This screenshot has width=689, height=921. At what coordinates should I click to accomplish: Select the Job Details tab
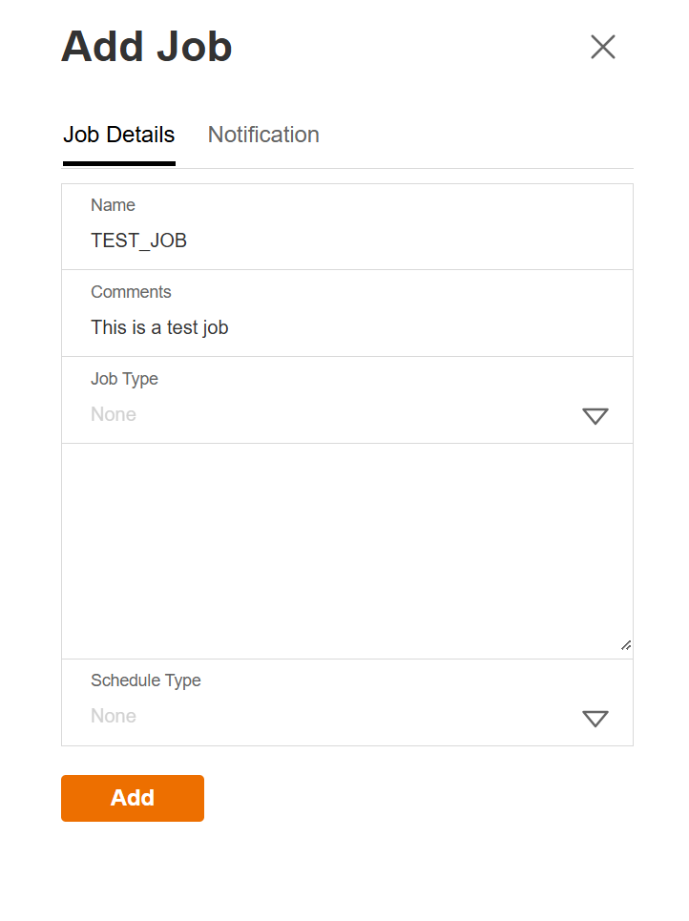(119, 135)
